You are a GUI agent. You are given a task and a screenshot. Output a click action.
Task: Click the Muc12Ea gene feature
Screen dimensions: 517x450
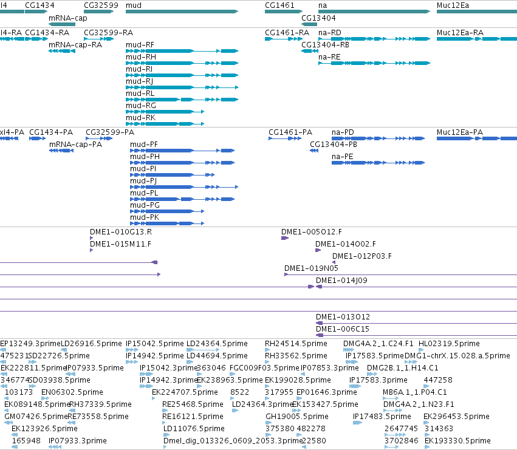click(x=477, y=12)
